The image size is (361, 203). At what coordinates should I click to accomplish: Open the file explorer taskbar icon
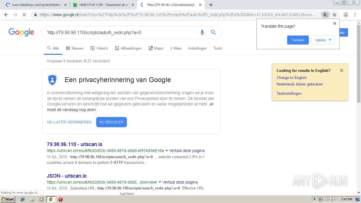click(32, 199)
